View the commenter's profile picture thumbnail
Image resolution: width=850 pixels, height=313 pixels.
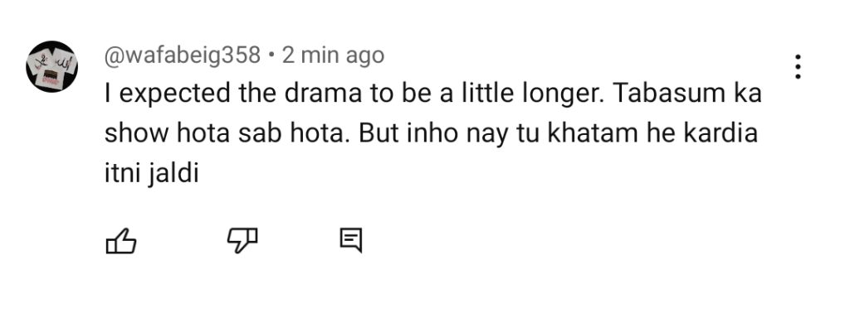(x=52, y=66)
